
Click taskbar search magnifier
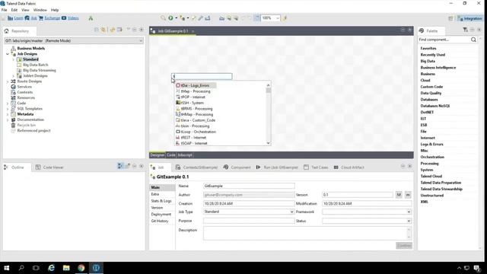point(21,268)
